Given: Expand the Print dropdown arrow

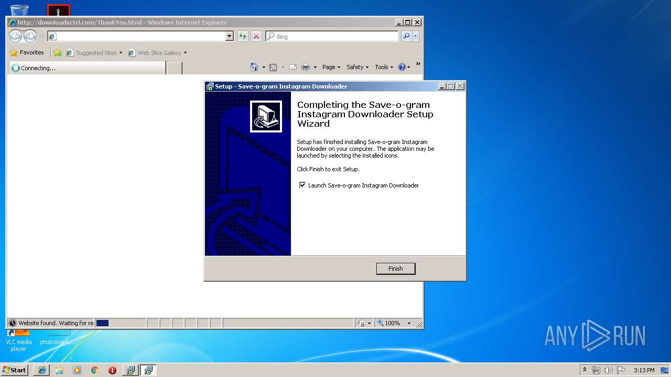Looking at the screenshot, I should coord(315,67).
